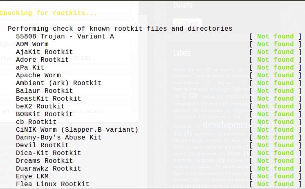The height and width of the screenshot is (189, 305).
Task: Click the faded Donate button icon
Action: point(188,23)
